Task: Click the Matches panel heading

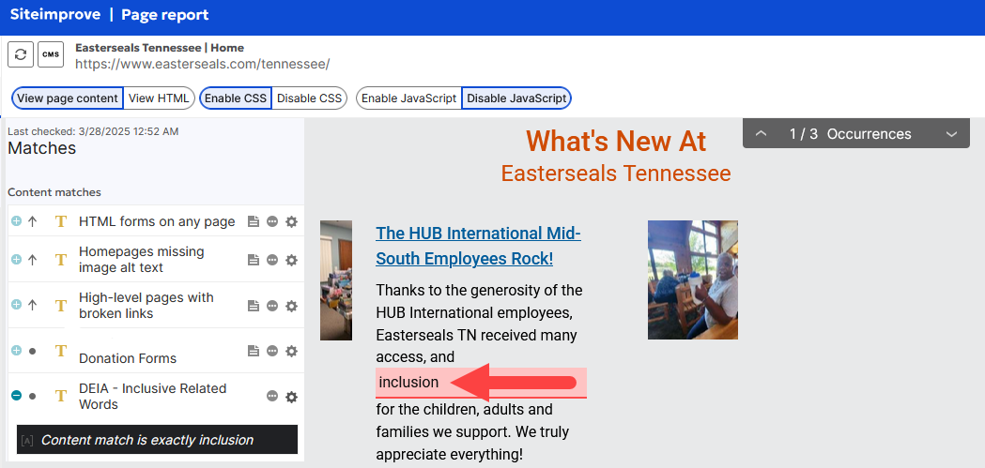Action: click(x=42, y=149)
